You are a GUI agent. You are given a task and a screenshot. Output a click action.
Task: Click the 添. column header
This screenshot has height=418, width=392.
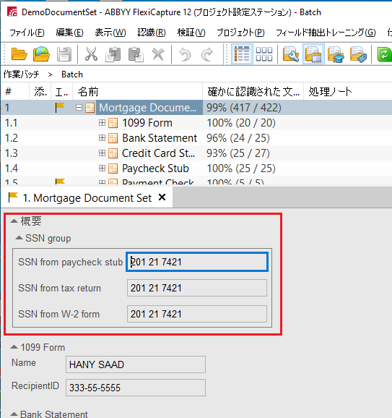pyautogui.click(x=40, y=92)
